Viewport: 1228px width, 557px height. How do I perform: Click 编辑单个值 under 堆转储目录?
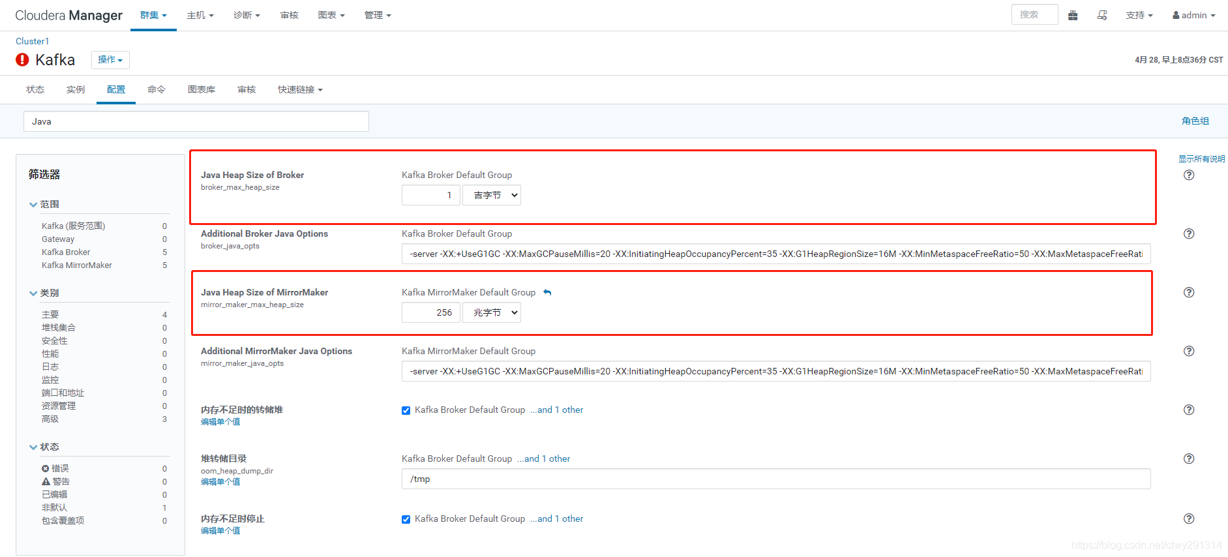pos(220,481)
